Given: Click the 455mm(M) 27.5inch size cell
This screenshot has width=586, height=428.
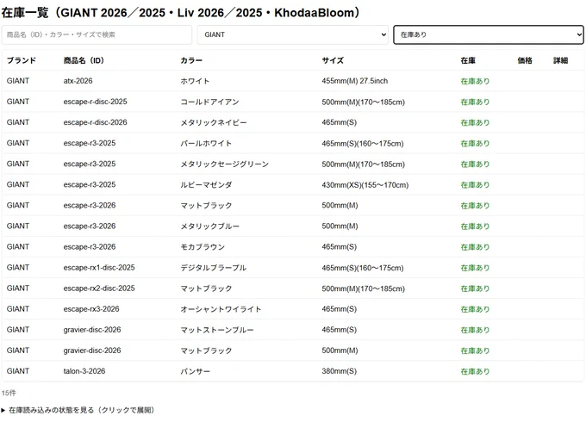Looking at the screenshot, I should pos(355,81).
